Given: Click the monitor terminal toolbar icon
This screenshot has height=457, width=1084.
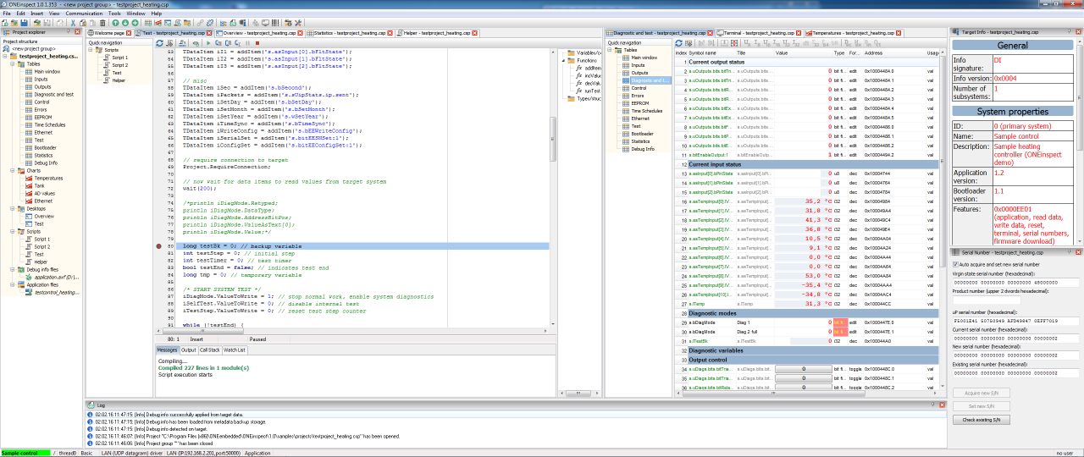Looking at the screenshot, I should 265,22.
